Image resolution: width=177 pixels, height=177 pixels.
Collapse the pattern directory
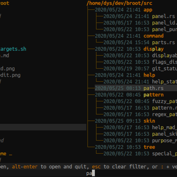pyautogui.click(x=153, y=95)
